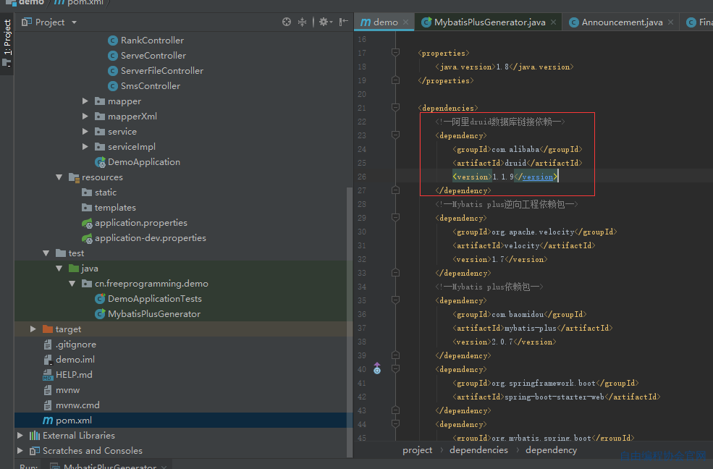Close the demo editor tab
This screenshot has height=469, width=713.
[x=405, y=22]
